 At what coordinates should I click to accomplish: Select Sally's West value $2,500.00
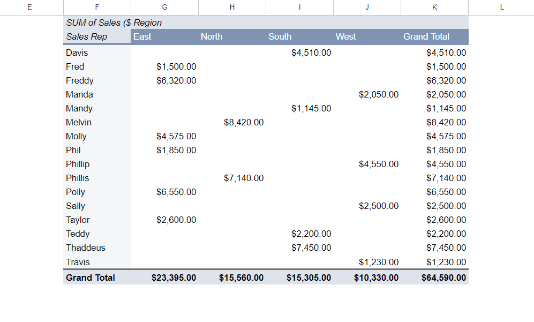367,206
